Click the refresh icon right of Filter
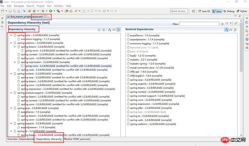The height and width of the screenshot is (146, 249). point(236,23)
